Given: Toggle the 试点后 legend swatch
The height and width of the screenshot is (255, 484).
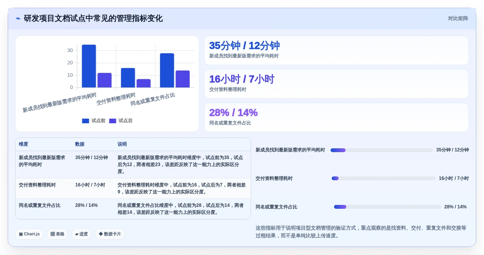Looking at the screenshot, I should tap(113, 121).
